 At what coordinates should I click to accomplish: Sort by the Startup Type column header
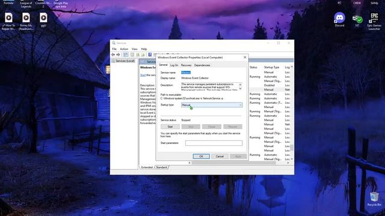click(x=271, y=67)
